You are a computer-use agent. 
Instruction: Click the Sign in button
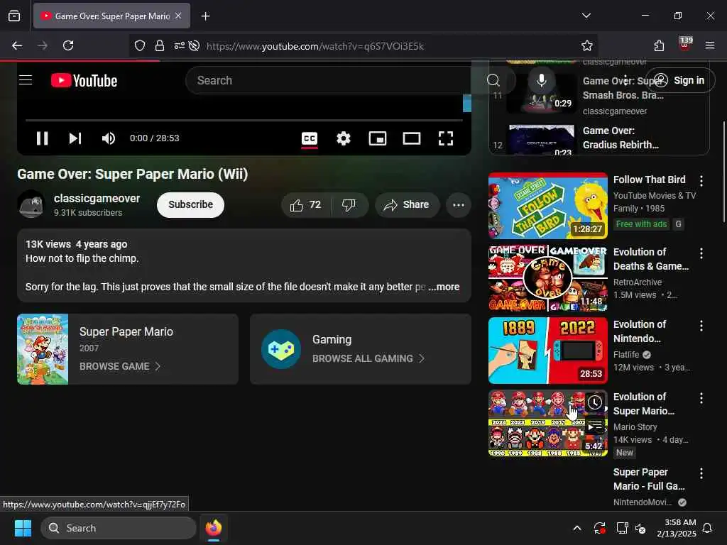[680, 80]
